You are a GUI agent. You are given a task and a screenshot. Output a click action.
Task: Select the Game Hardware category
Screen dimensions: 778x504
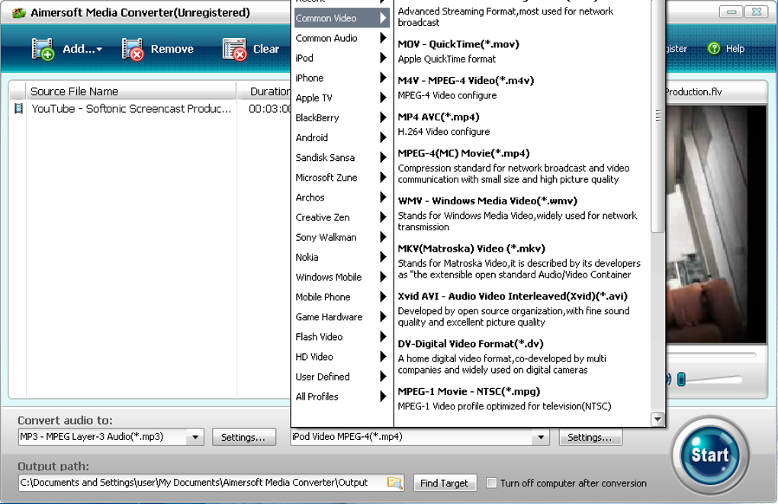(342, 316)
